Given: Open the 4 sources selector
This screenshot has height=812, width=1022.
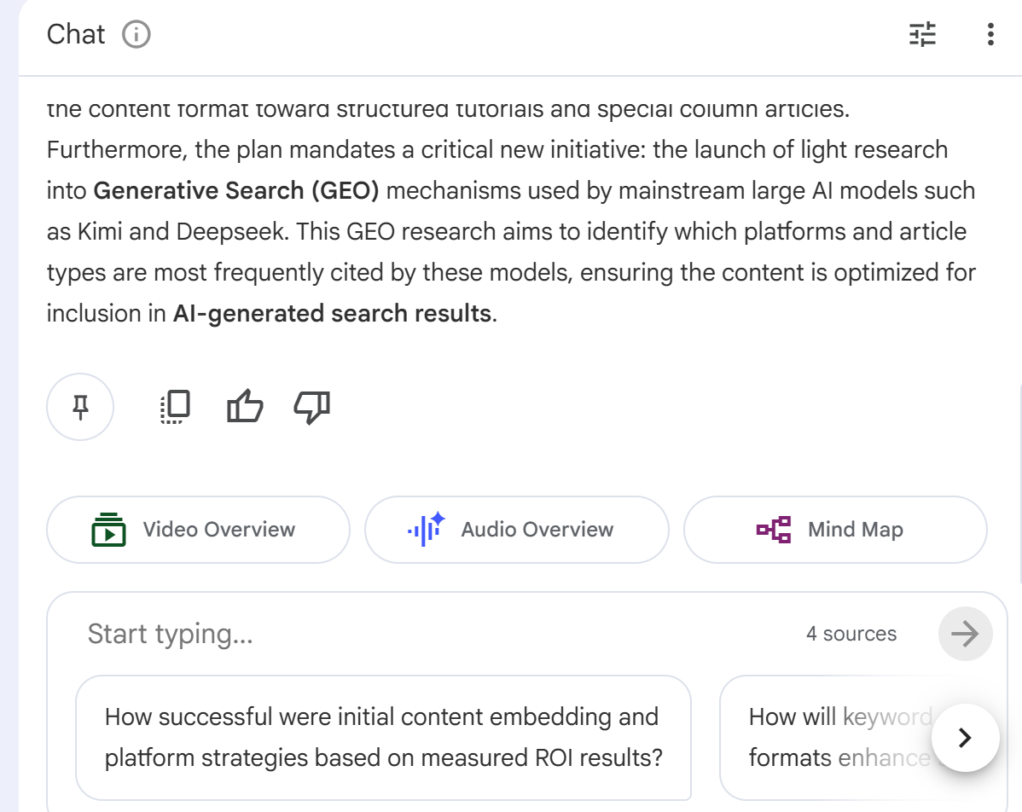Looking at the screenshot, I should 851,634.
